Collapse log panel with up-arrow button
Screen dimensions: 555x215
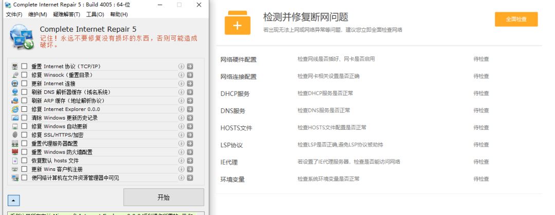coord(13,201)
